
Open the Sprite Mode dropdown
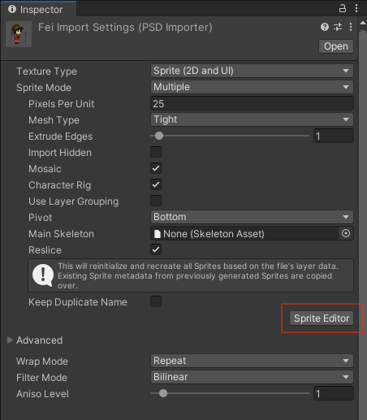(252, 87)
